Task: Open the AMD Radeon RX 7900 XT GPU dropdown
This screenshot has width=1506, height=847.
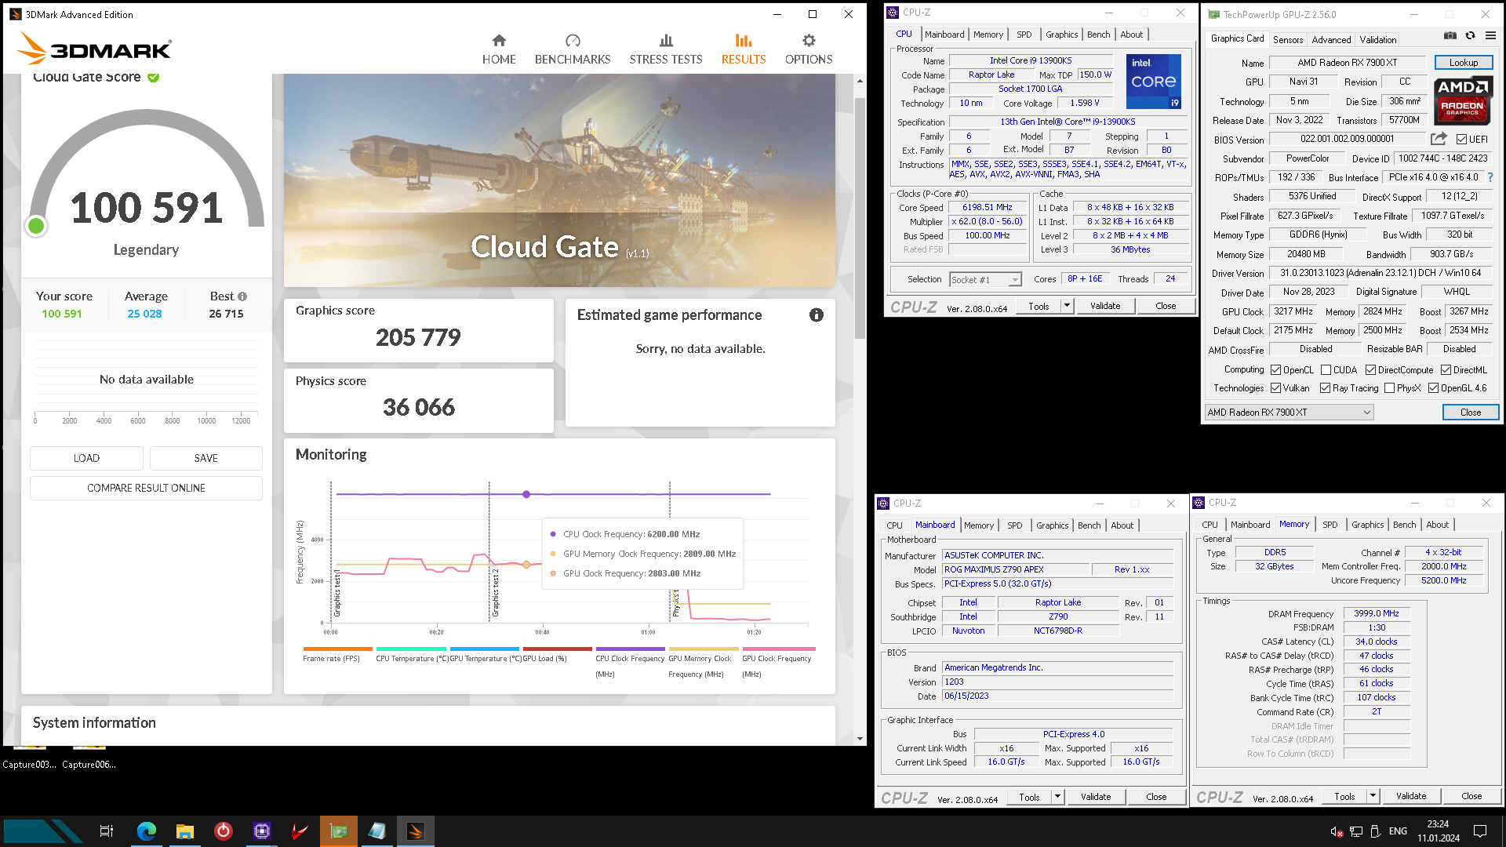Action: 1289,413
